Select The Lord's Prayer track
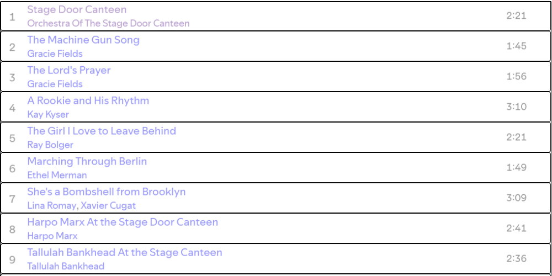This screenshot has height=276, width=552. pyautogui.click(x=69, y=71)
